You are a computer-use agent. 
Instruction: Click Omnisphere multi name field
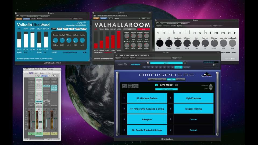coord(166,63)
